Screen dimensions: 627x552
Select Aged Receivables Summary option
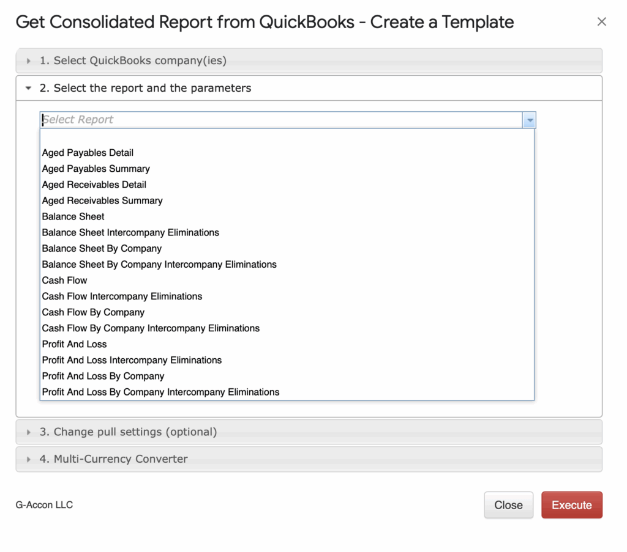point(102,201)
